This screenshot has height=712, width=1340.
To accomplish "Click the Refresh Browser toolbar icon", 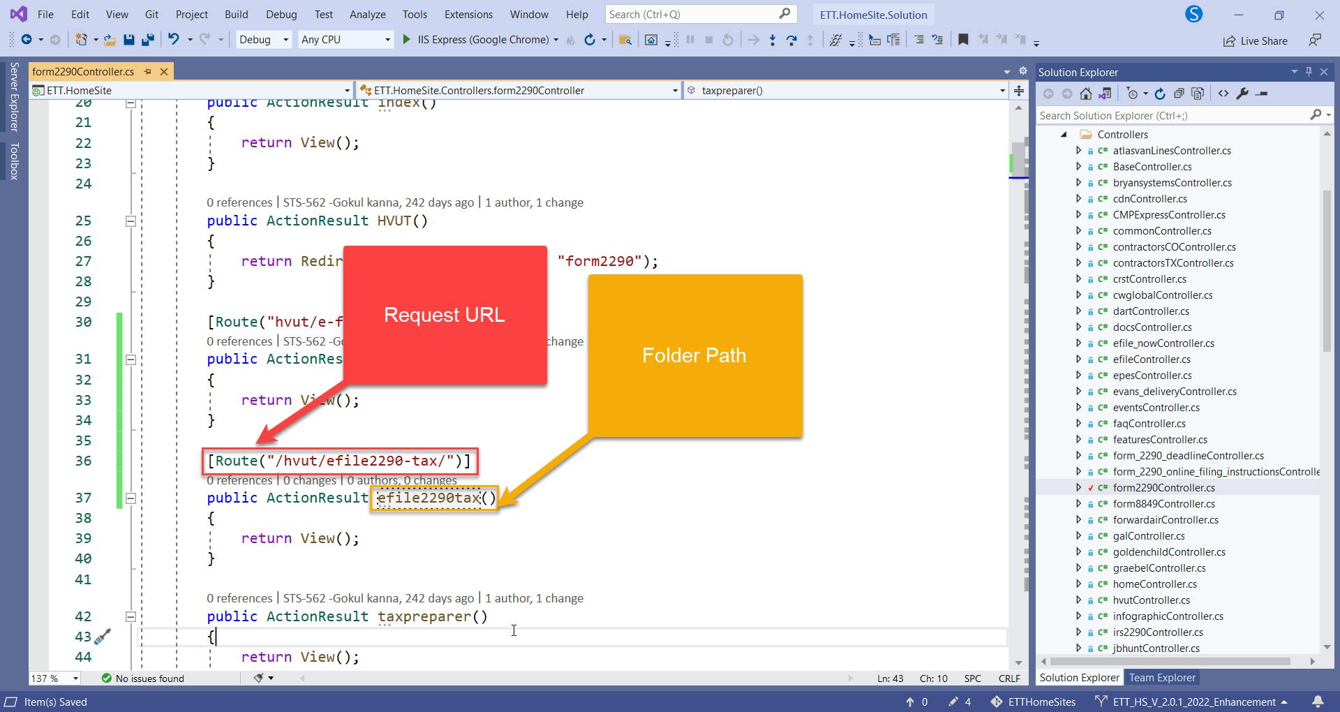I will (x=590, y=40).
